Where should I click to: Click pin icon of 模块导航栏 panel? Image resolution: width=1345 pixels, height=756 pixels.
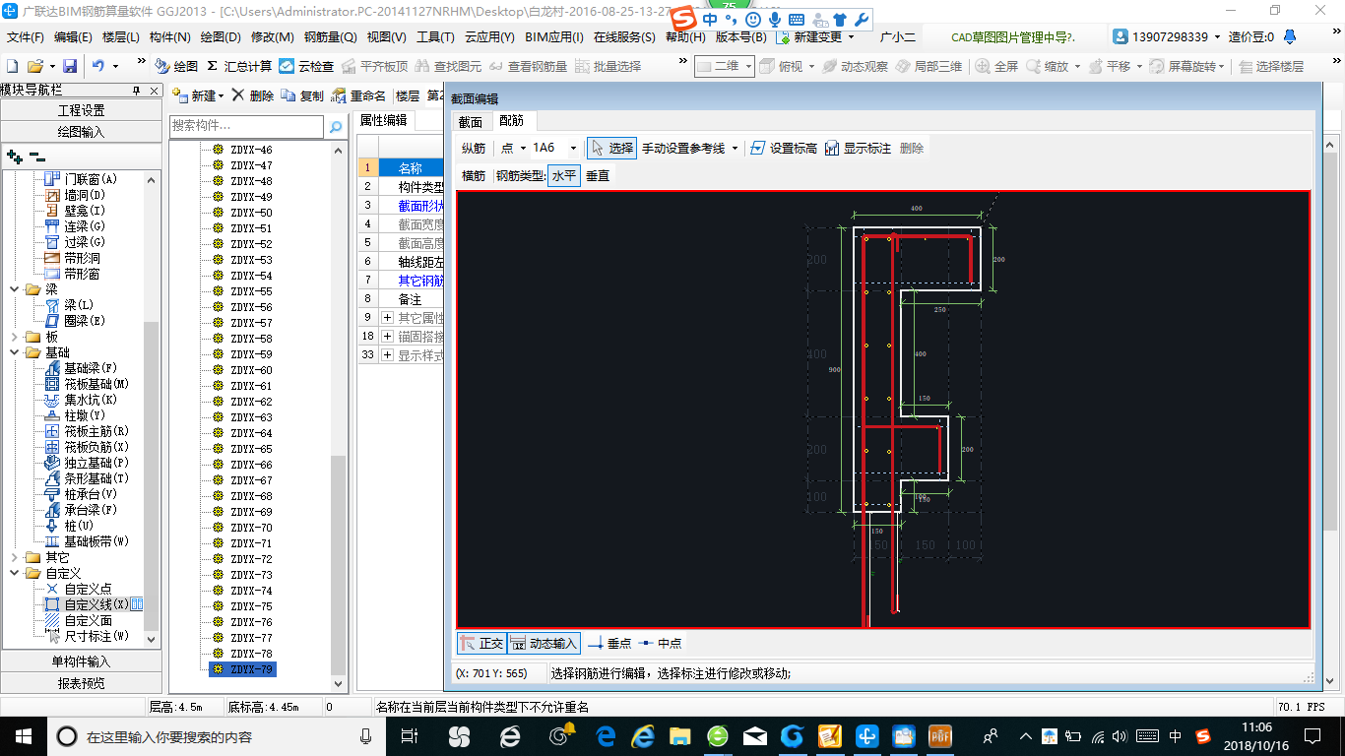136,90
